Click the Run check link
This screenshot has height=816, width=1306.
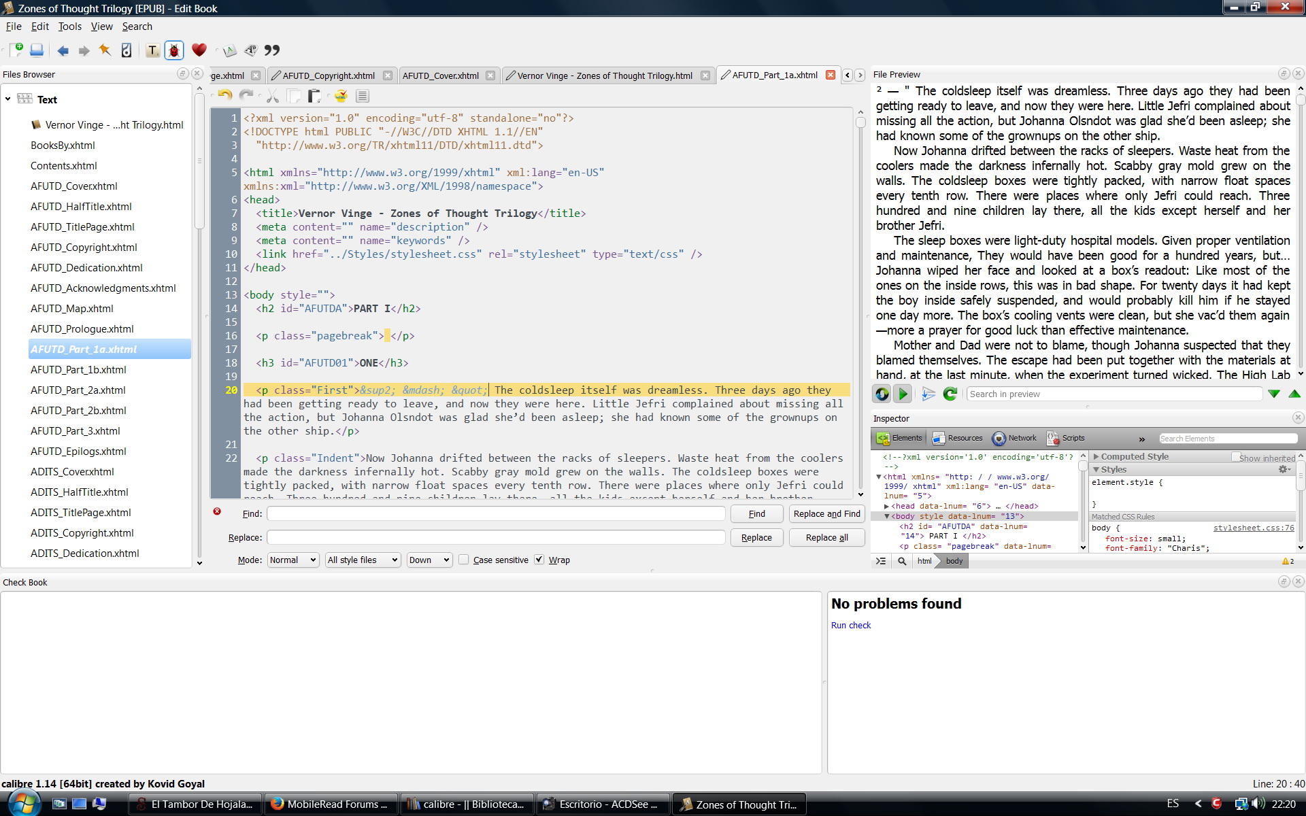[x=850, y=625]
